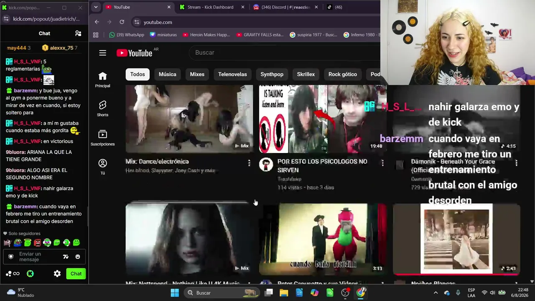Open the YouTube hamburger guide menu
Viewport: 535px width, 301px height.
tap(102, 53)
